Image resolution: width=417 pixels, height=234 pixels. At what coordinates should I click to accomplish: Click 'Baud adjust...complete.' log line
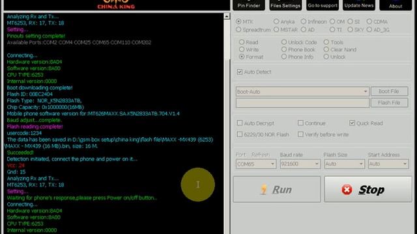[35, 120]
